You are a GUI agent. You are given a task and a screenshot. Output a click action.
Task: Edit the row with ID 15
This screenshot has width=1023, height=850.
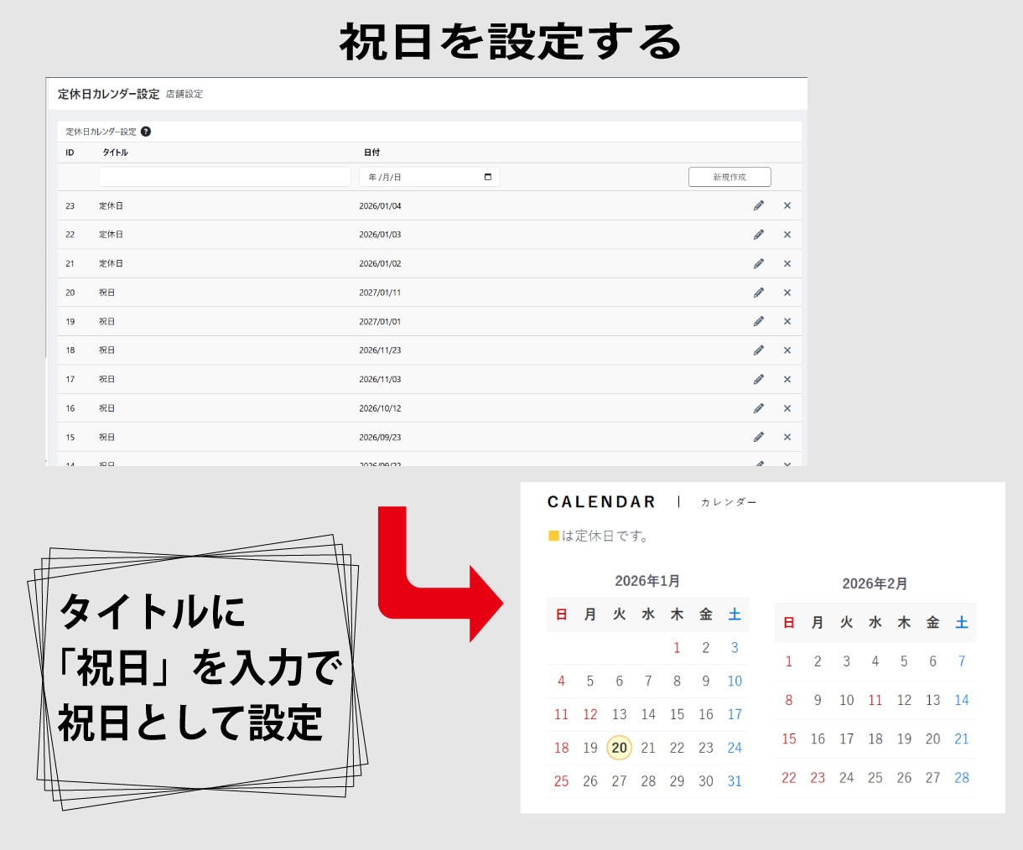click(759, 437)
